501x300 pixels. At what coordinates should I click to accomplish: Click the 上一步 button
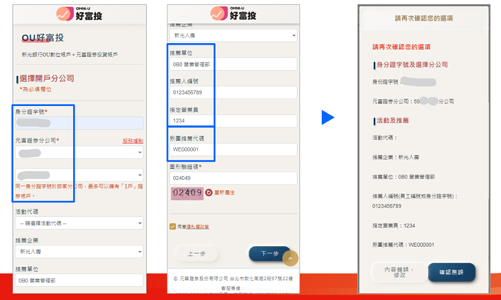[197, 254]
